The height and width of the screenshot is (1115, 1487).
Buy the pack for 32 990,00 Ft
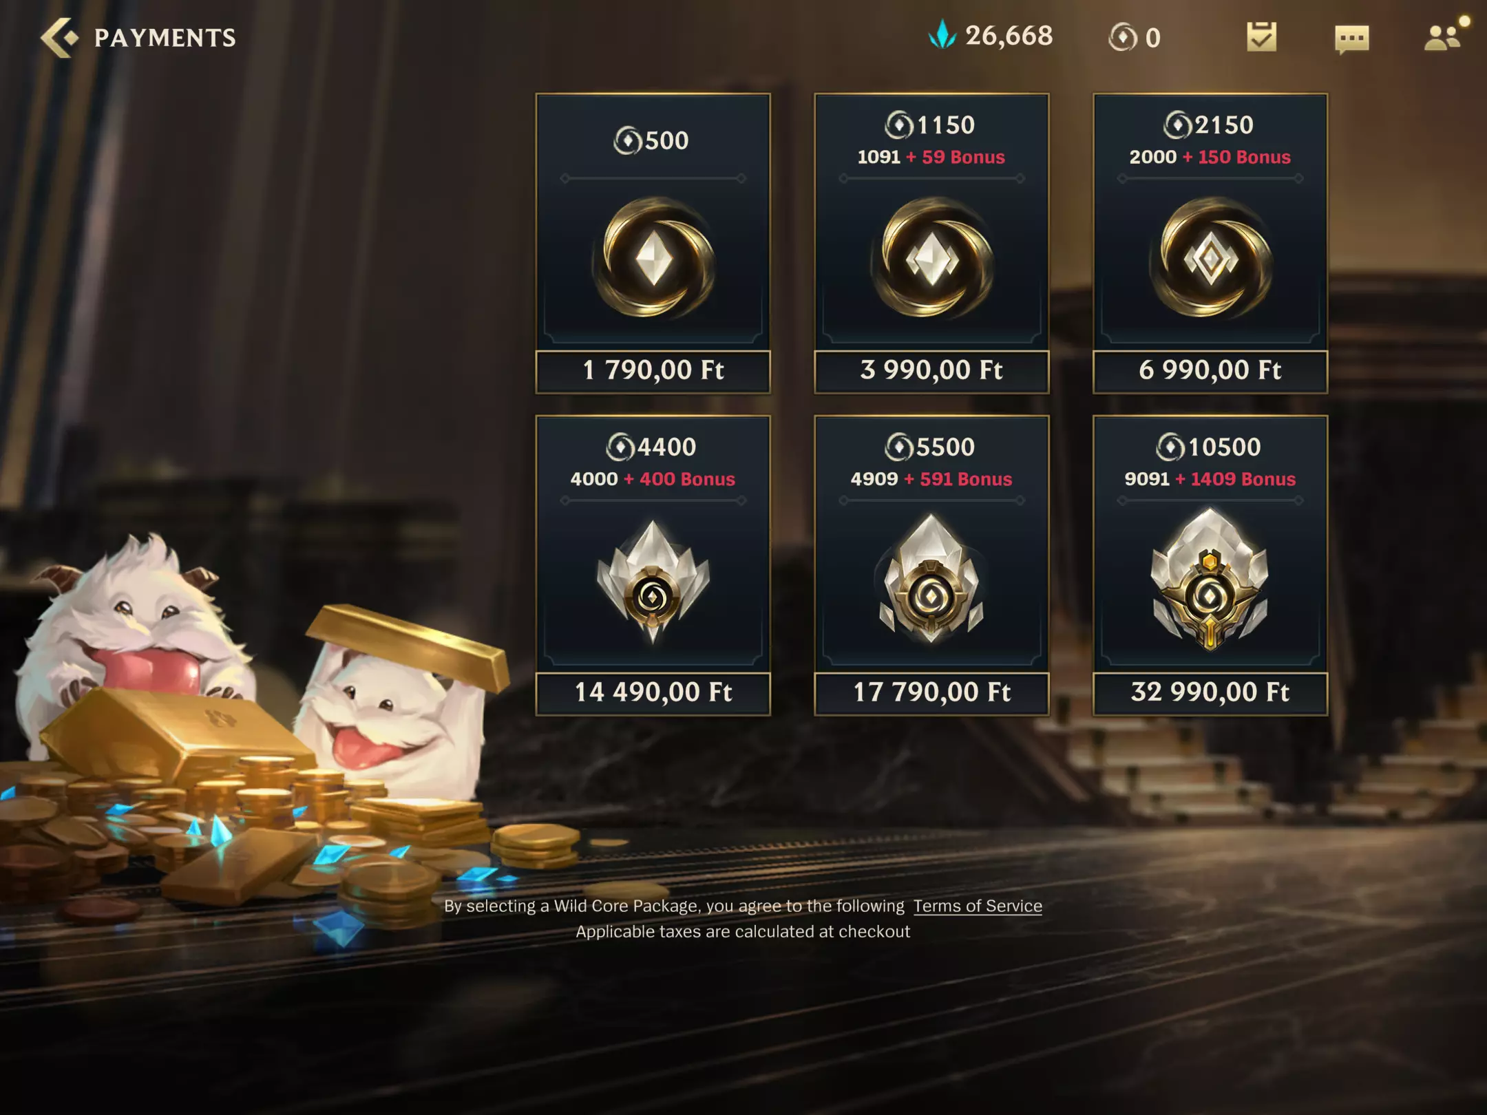tap(1210, 693)
